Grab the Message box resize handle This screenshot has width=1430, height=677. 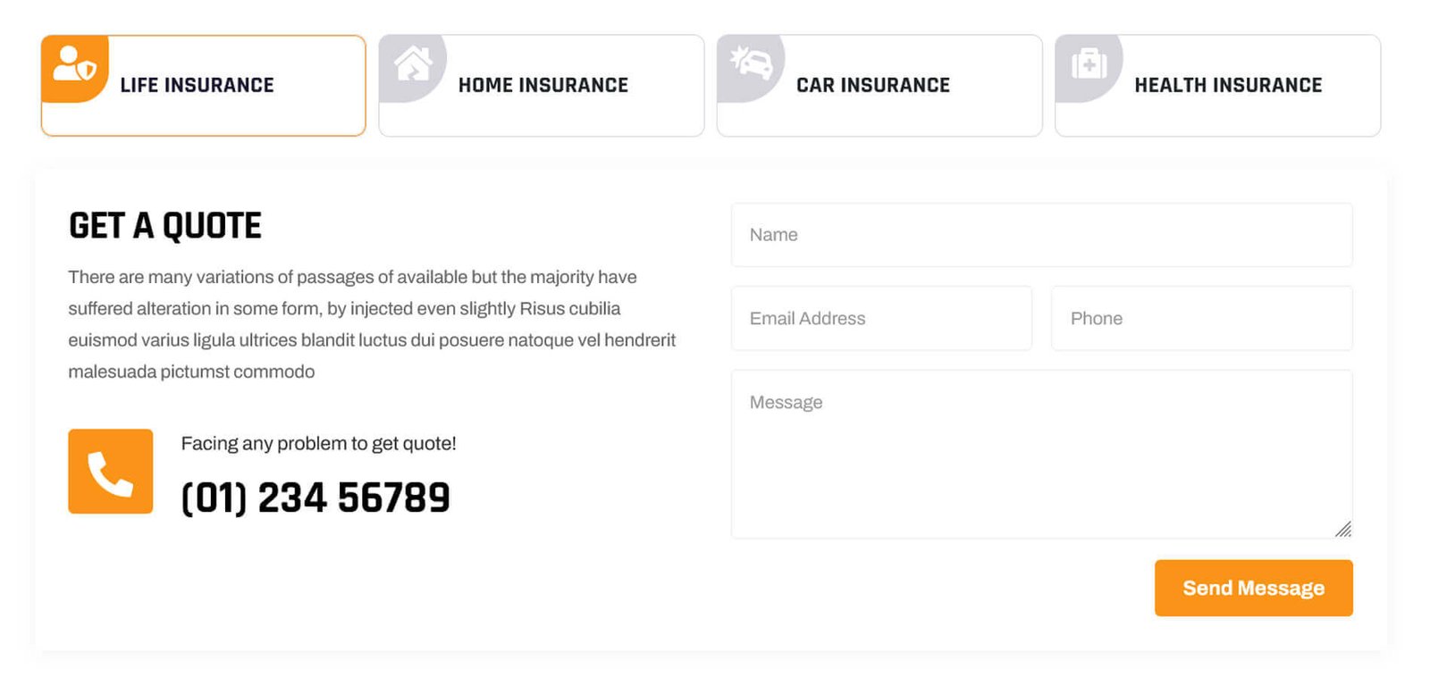pos(1343,530)
